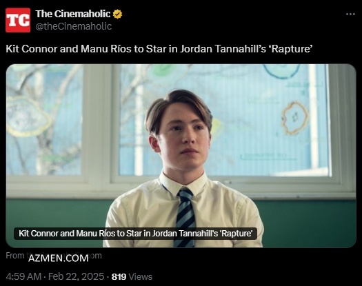The width and height of the screenshot is (362, 286).
Task: Click the striped tie in the photo
Action: 185,217
